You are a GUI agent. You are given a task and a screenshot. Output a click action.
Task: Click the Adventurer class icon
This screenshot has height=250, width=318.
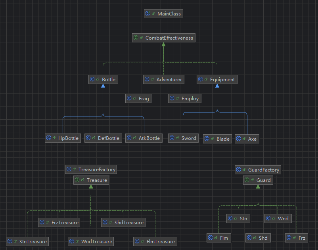pos(147,80)
